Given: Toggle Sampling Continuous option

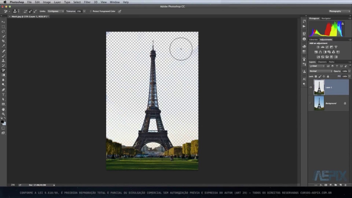Looking at the screenshot, I should [25, 11].
